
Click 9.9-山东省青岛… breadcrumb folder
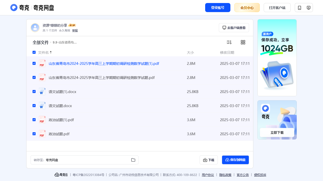(65, 42)
